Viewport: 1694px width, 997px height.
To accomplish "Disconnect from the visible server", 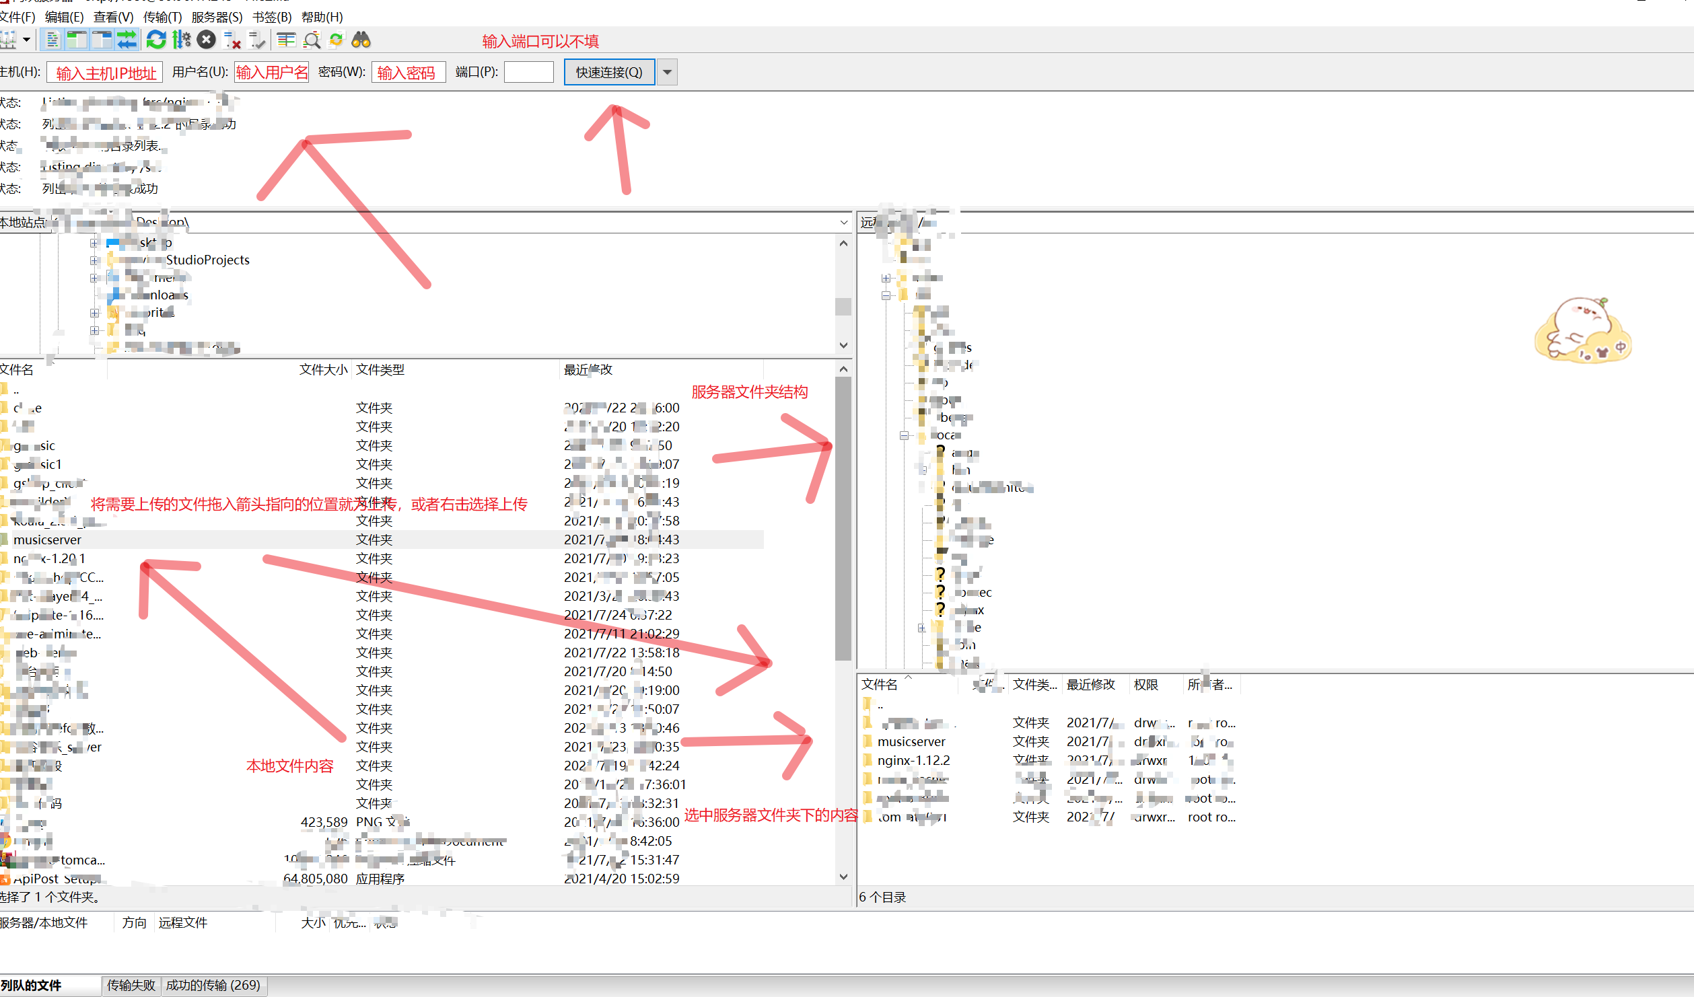I will coord(232,40).
